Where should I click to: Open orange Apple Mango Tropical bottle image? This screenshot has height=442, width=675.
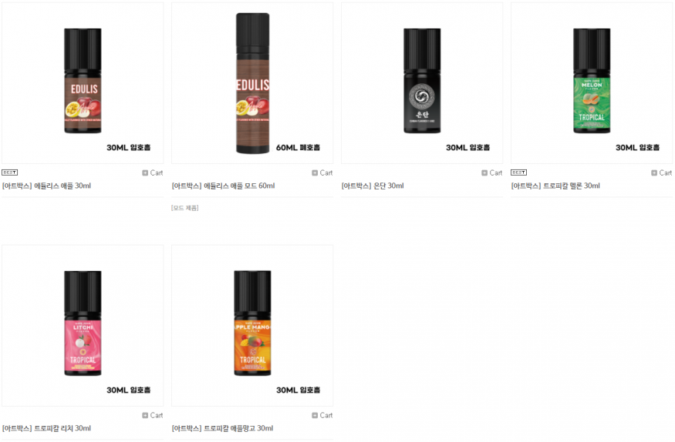pyautogui.click(x=252, y=326)
